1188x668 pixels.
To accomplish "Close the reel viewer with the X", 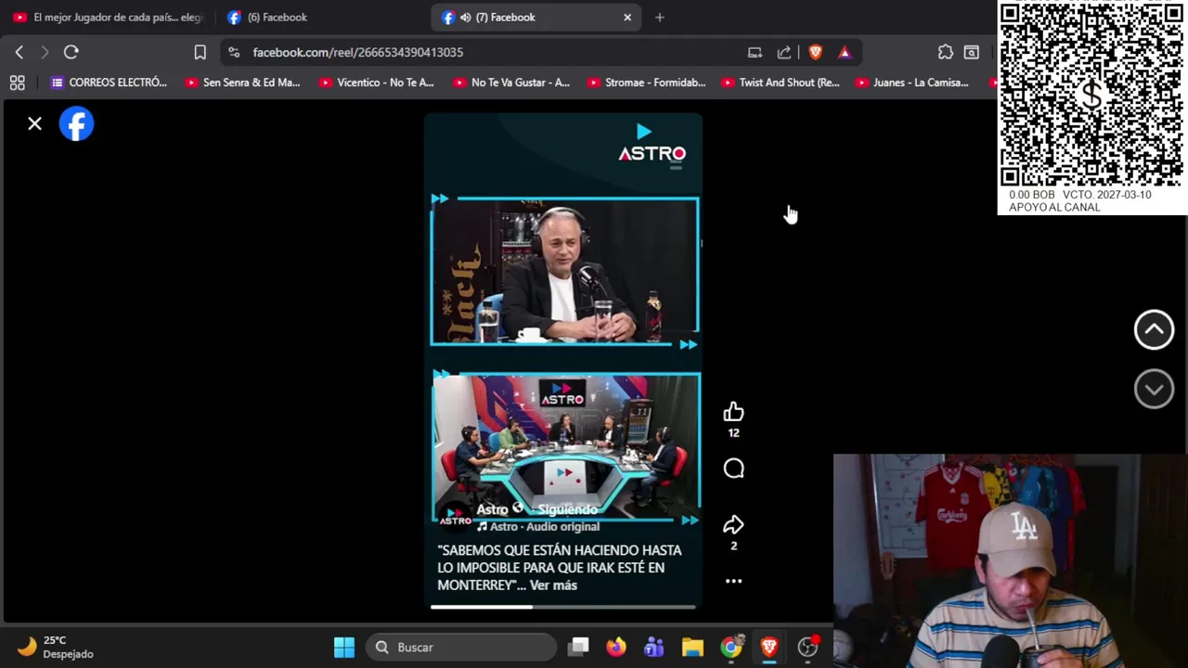I will (x=34, y=123).
